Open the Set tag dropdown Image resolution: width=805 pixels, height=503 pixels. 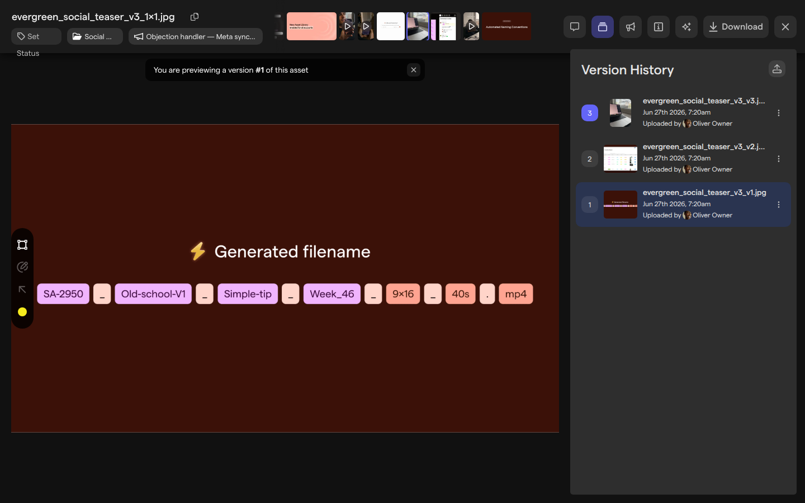36,36
